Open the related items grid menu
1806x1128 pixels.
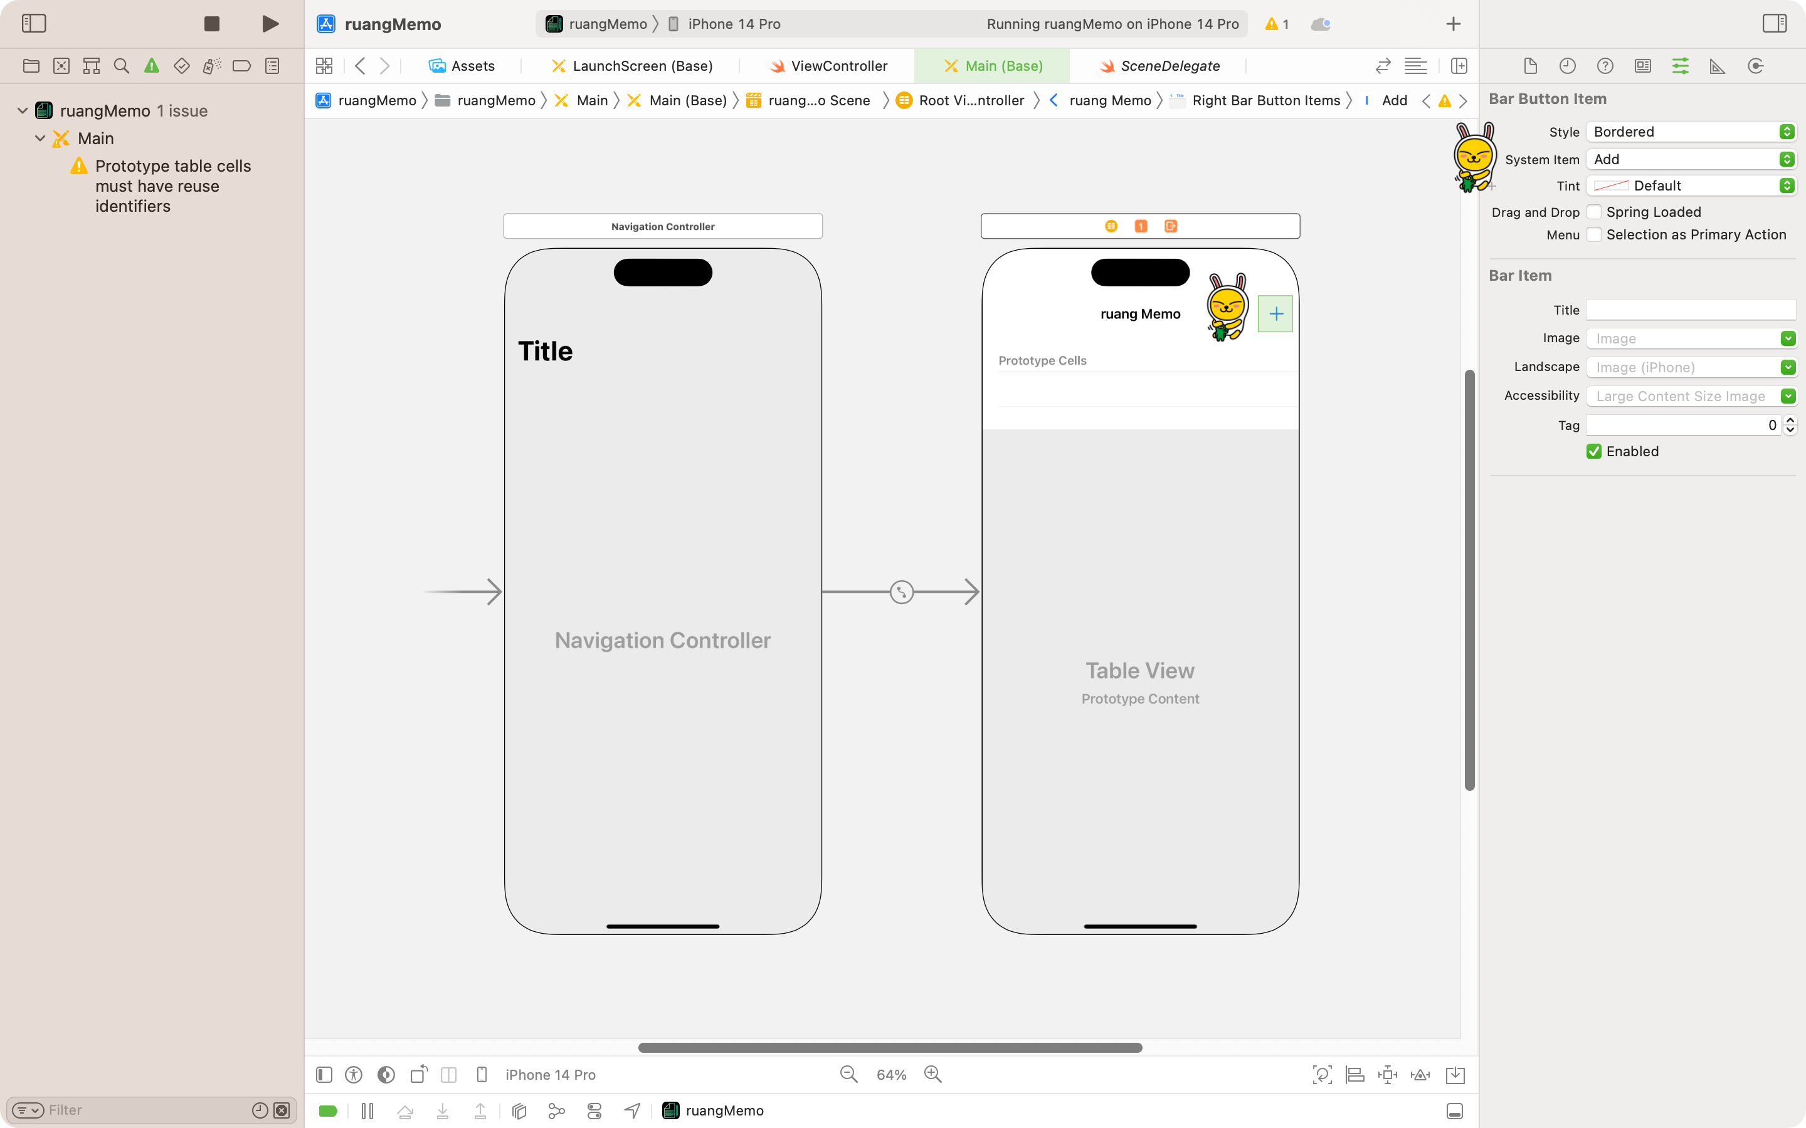(x=324, y=66)
